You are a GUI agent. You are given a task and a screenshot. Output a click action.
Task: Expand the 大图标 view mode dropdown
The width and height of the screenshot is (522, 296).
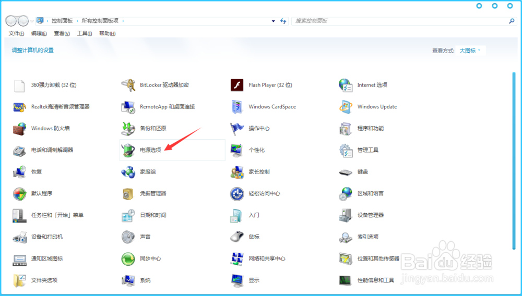(x=470, y=51)
